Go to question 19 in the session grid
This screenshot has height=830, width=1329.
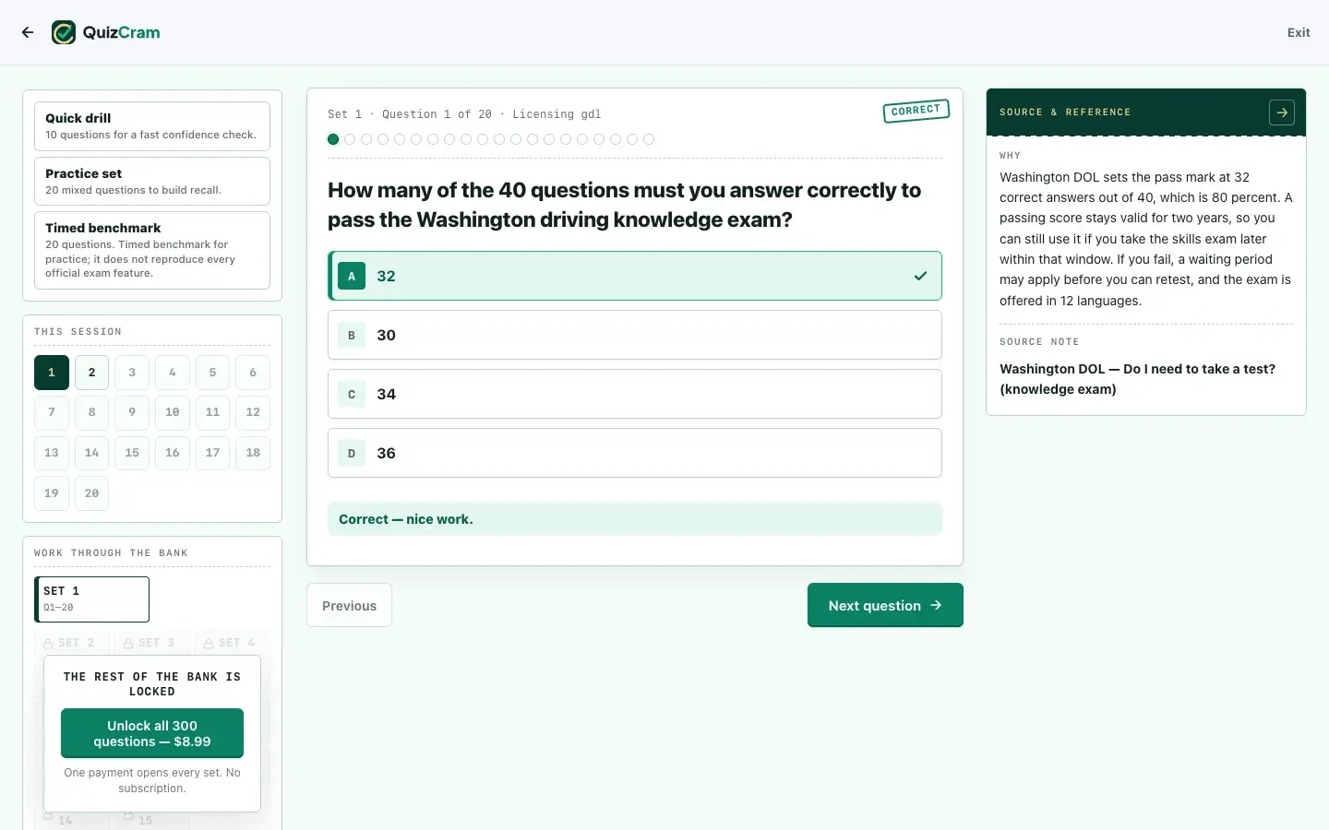(52, 493)
